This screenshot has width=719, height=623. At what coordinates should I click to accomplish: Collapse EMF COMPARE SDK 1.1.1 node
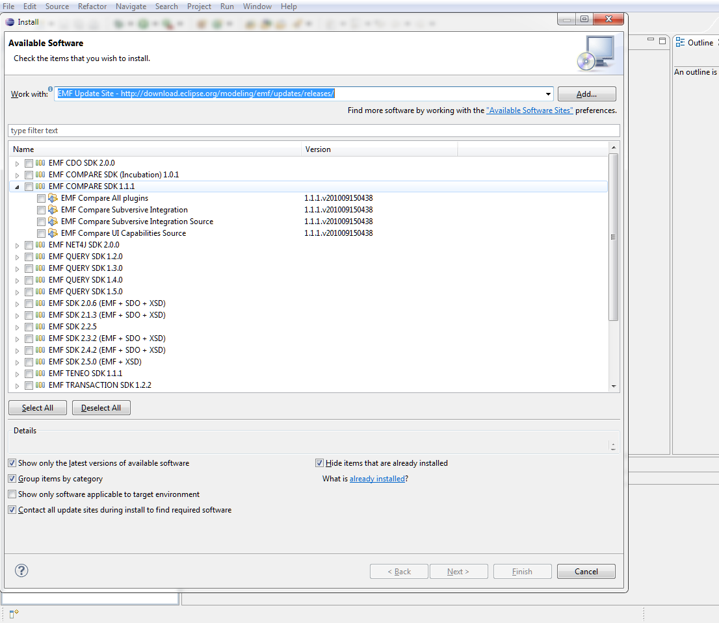click(x=17, y=187)
